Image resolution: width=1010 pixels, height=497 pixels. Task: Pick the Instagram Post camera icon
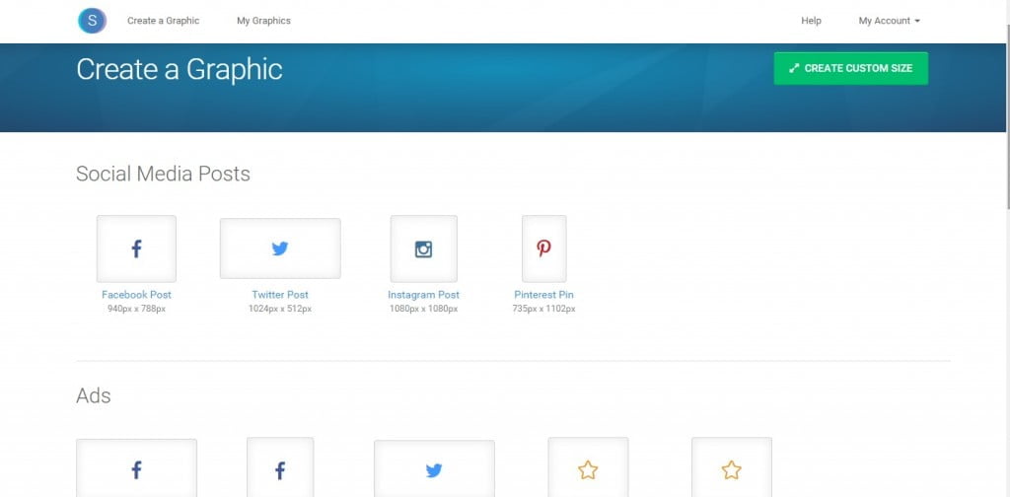(423, 248)
